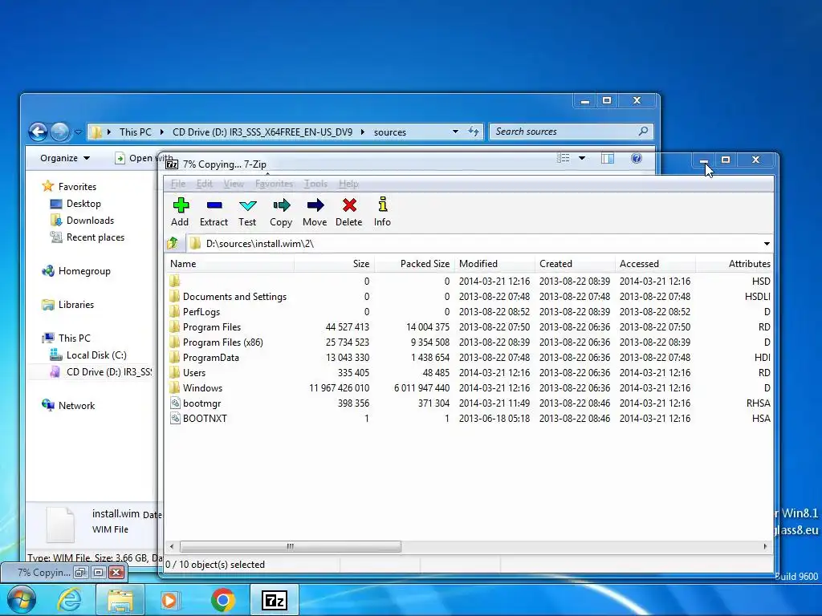Sort by the Size column header

click(334, 263)
